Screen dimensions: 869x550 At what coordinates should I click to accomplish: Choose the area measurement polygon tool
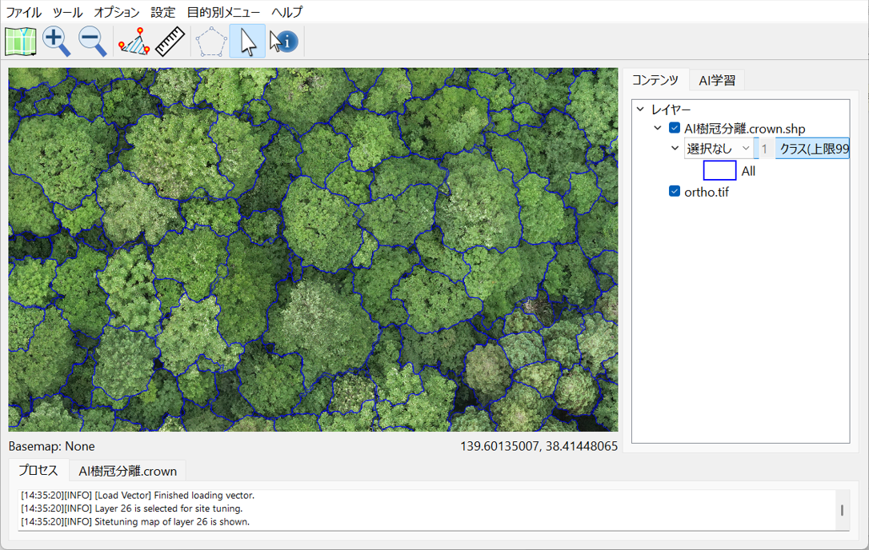pyautogui.click(x=134, y=42)
